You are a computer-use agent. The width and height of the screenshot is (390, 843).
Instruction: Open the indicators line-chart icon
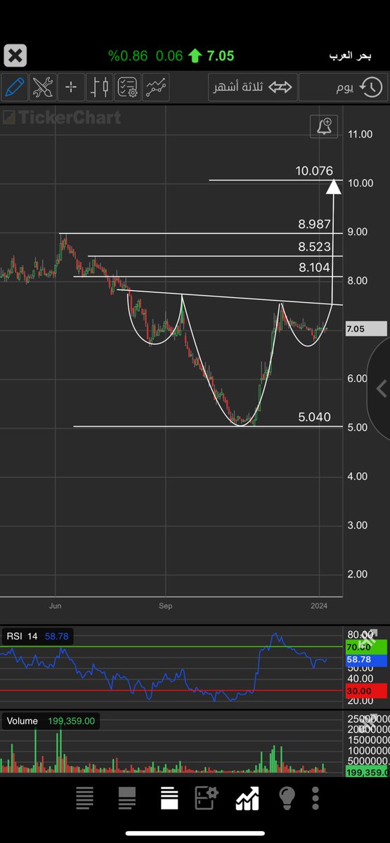click(157, 88)
